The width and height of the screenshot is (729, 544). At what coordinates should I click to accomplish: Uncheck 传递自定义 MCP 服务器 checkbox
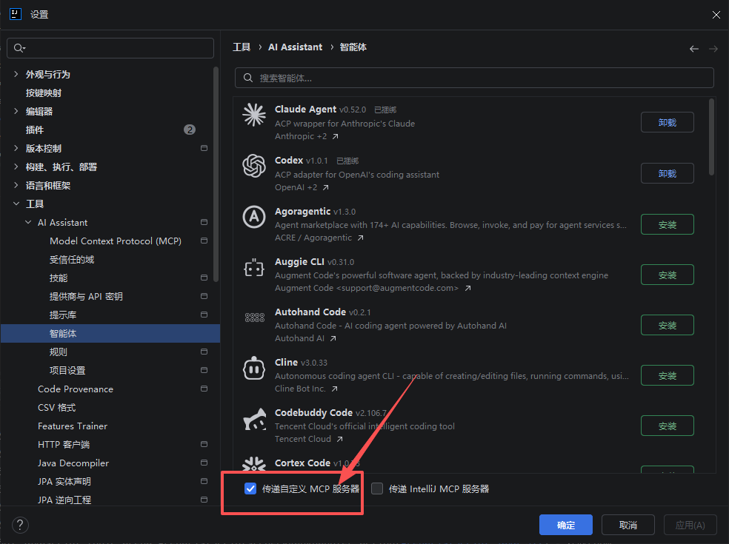250,488
